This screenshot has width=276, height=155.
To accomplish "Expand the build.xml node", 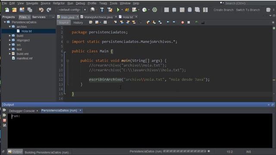I will [10, 54].
